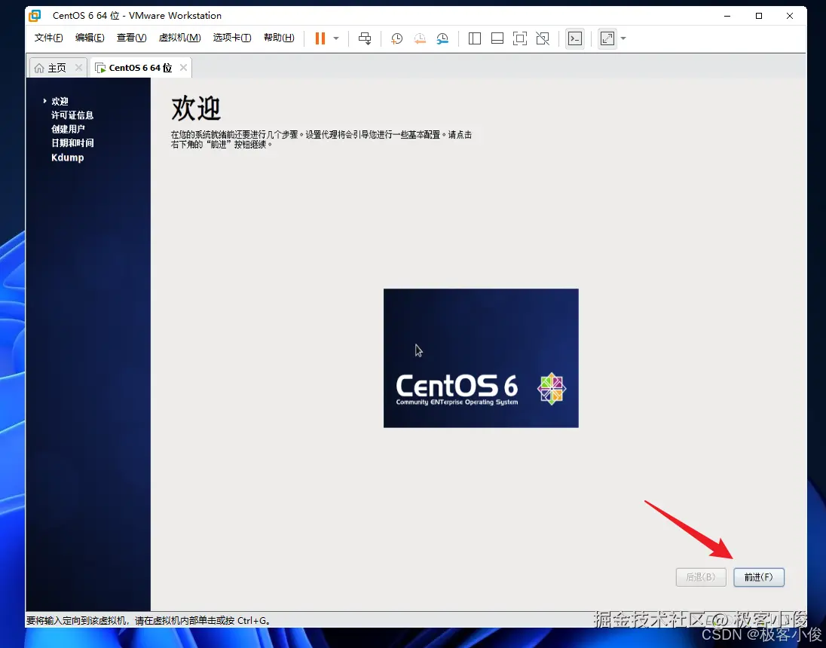
Task: Open the console view icon
Action: pos(575,38)
